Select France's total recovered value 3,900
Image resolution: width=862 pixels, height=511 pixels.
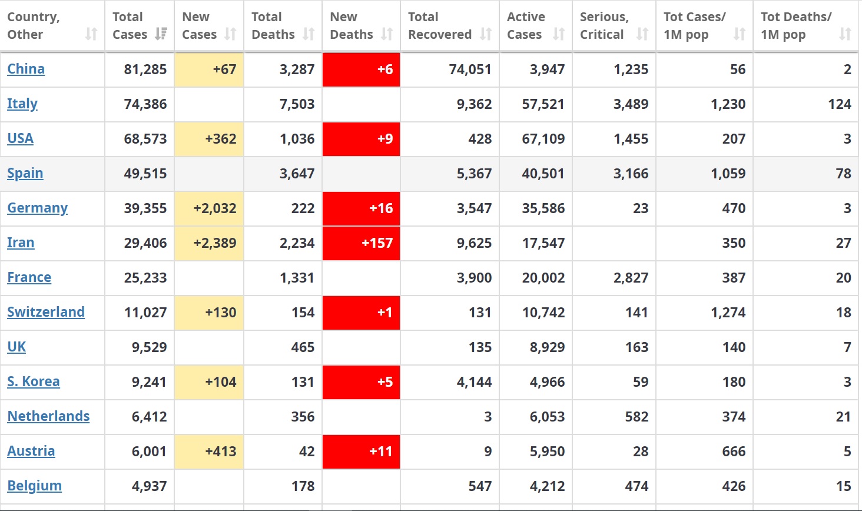(x=475, y=278)
